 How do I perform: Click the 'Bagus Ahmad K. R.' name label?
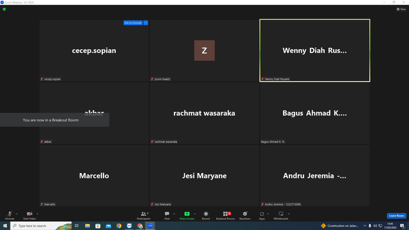point(273,142)
